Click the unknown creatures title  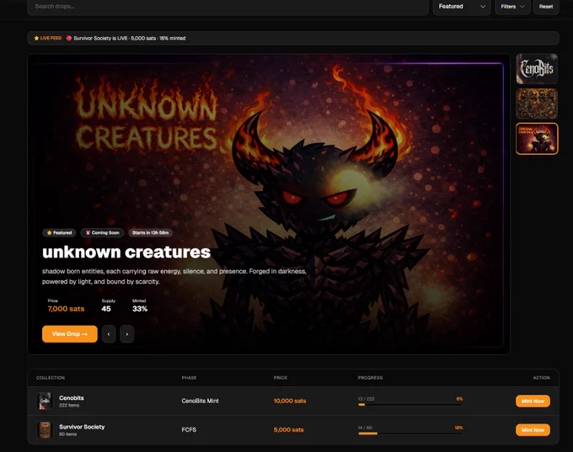point(126,252)
